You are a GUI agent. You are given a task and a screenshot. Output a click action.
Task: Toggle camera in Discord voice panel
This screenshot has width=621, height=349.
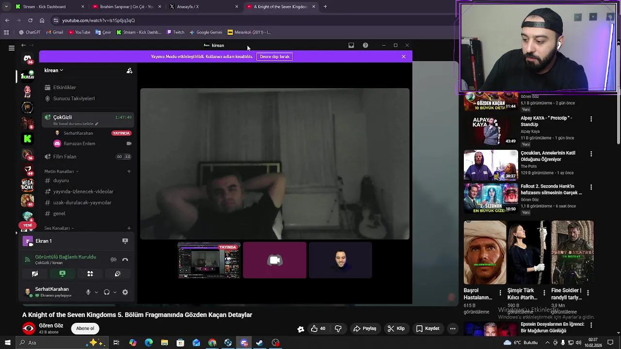pos(35,274)
